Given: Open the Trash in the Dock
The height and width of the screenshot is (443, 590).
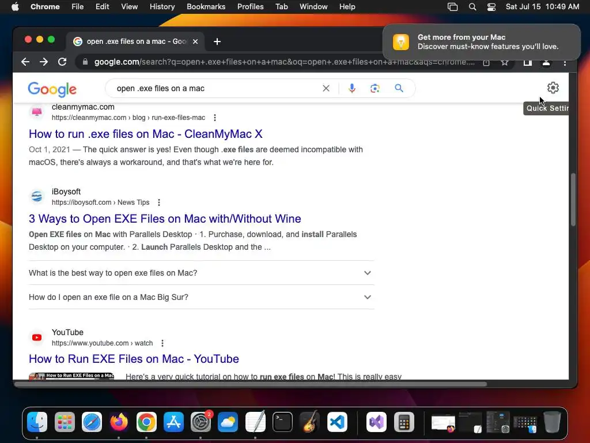Looking at the screenshot, I should click(x=552, y=422).
